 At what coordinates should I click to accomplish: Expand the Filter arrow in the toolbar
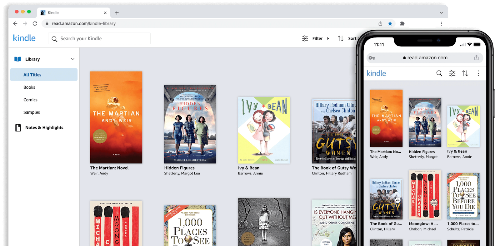click(x=328, y=39)
